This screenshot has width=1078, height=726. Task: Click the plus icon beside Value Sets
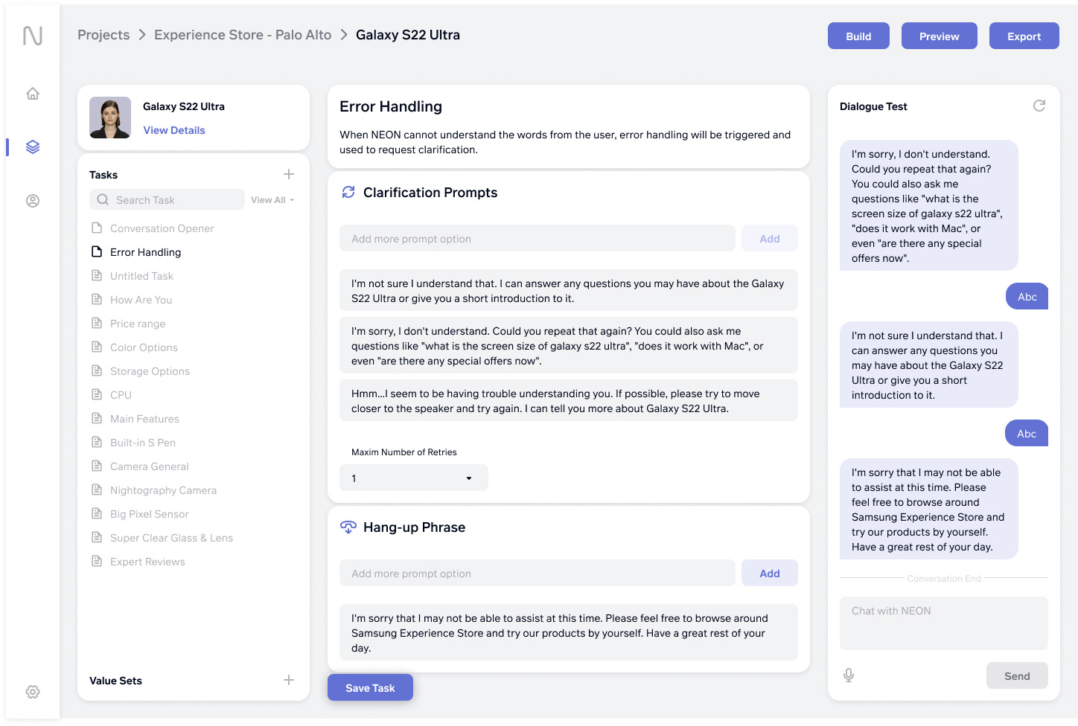coord(289,680)
